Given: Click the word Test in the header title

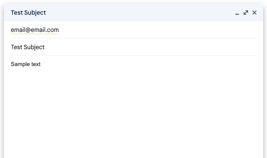Looking at the screenshot, I should (x=17, y=13).
